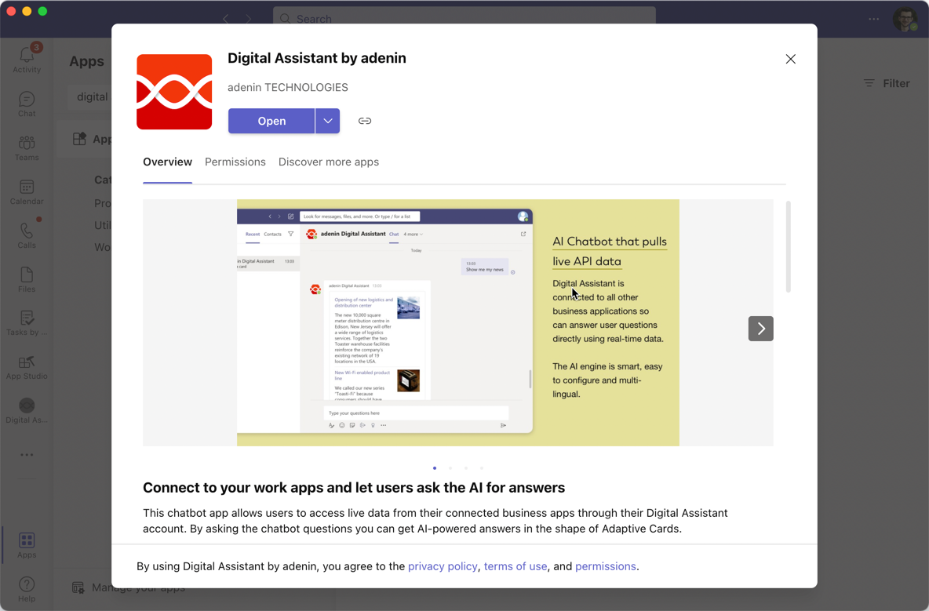
Task: Switch to the Overview tab
Action: (168, 162)
